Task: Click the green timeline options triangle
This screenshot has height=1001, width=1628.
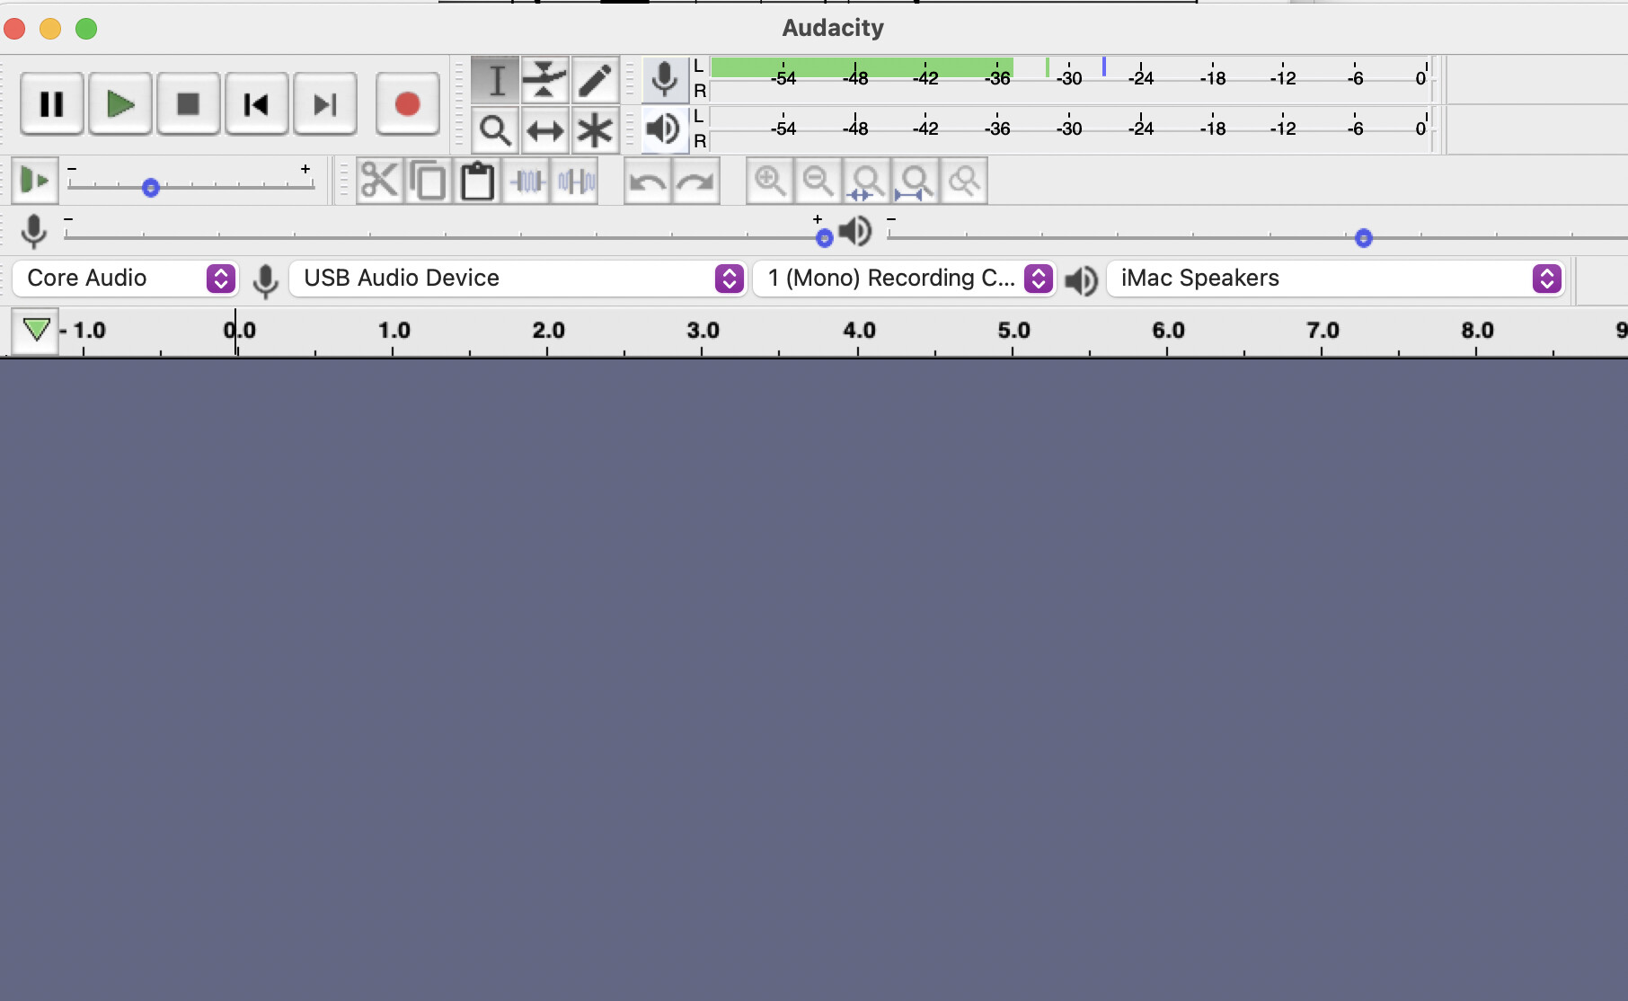Action: [x=36, y=330]
